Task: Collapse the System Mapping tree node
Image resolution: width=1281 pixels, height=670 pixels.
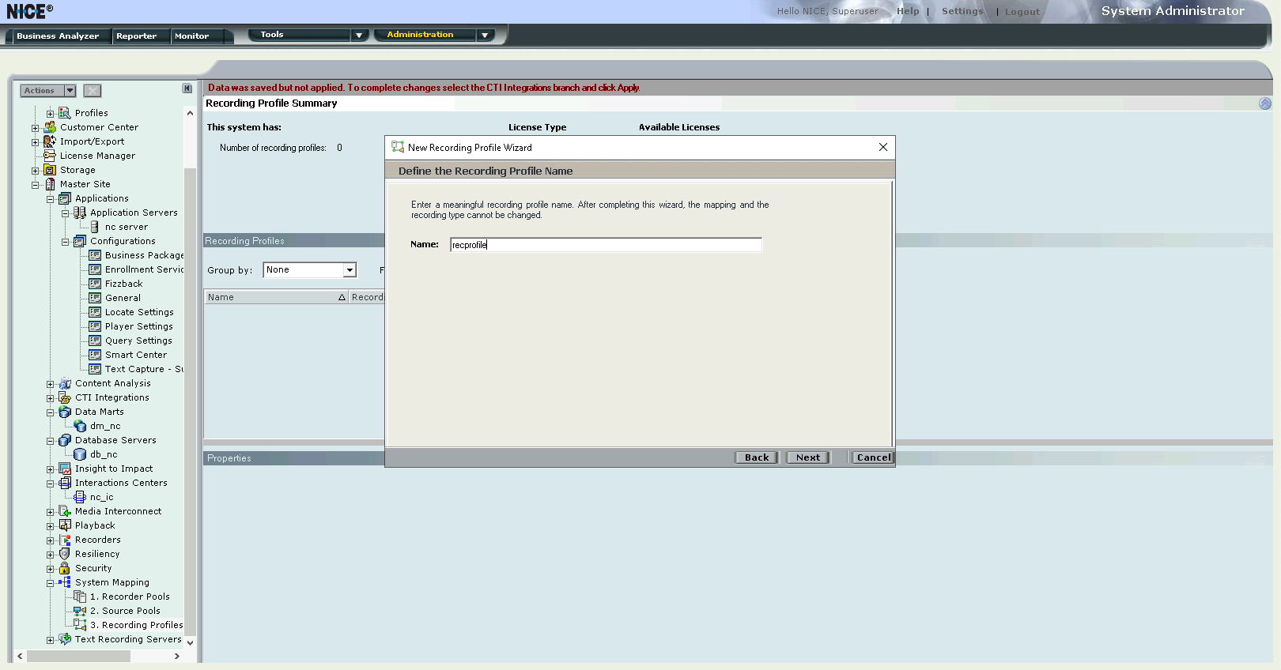Action: (x=50, y=583)
